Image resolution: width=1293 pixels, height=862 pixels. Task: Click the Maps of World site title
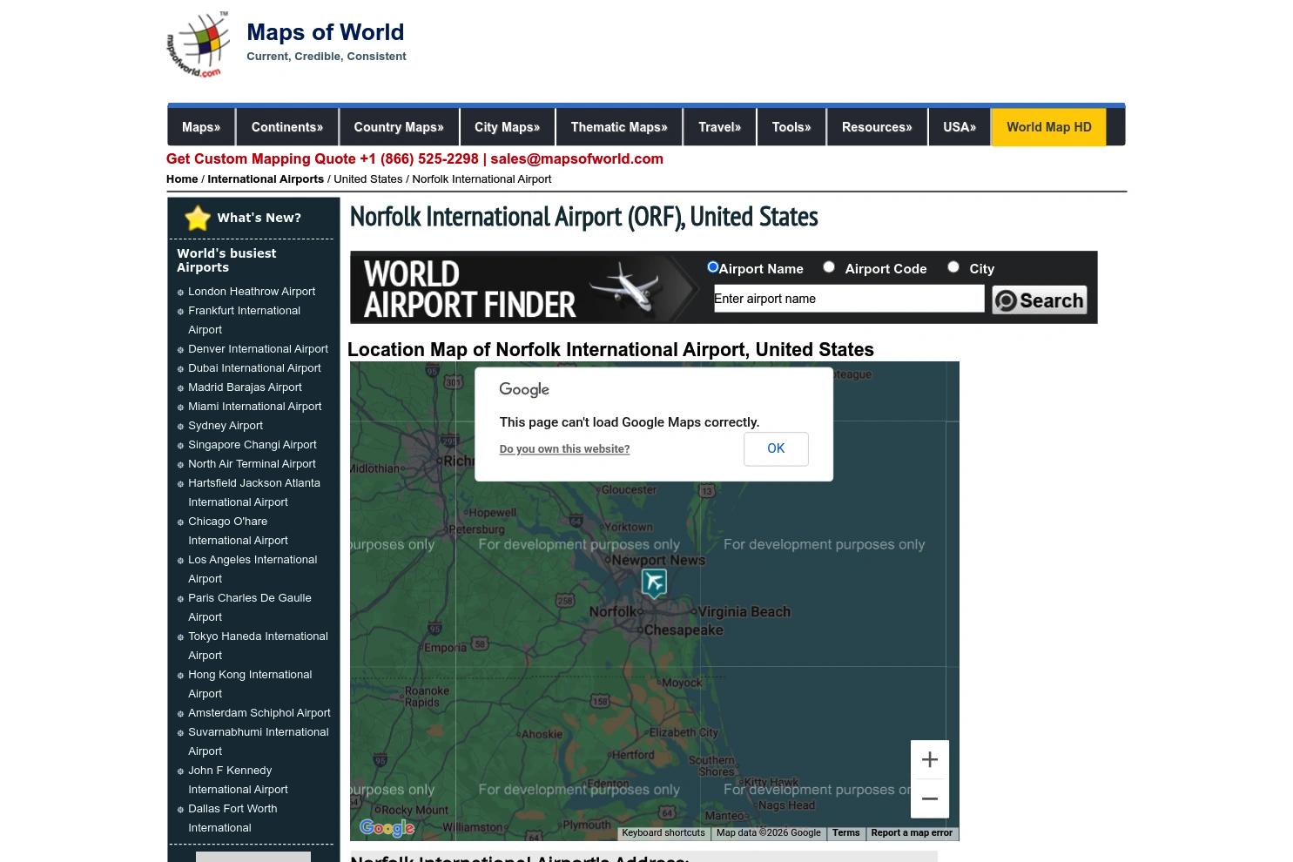(326, 32)
